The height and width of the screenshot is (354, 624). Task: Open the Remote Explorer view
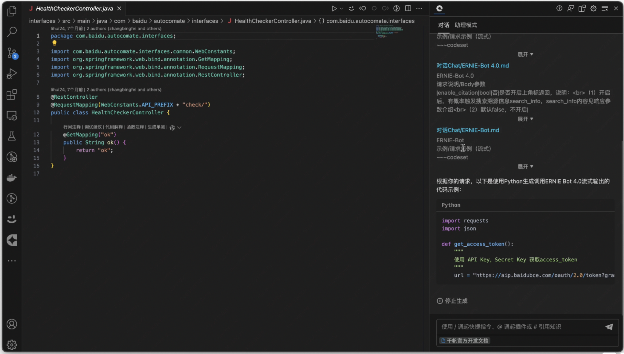coord(12,115)
